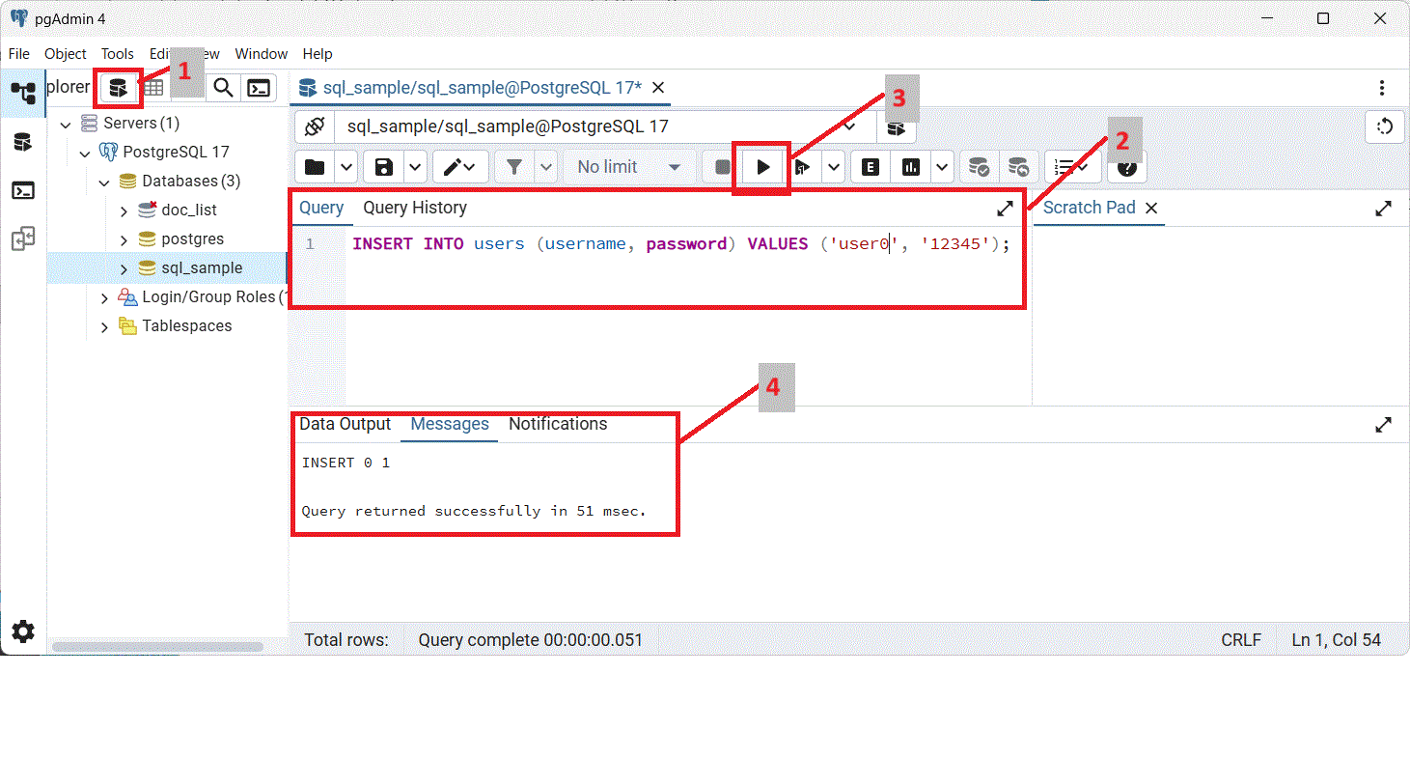This screenshot has width=1410, height=758.
Task: Click the Save File disk icon
Action: click(384, 167)
